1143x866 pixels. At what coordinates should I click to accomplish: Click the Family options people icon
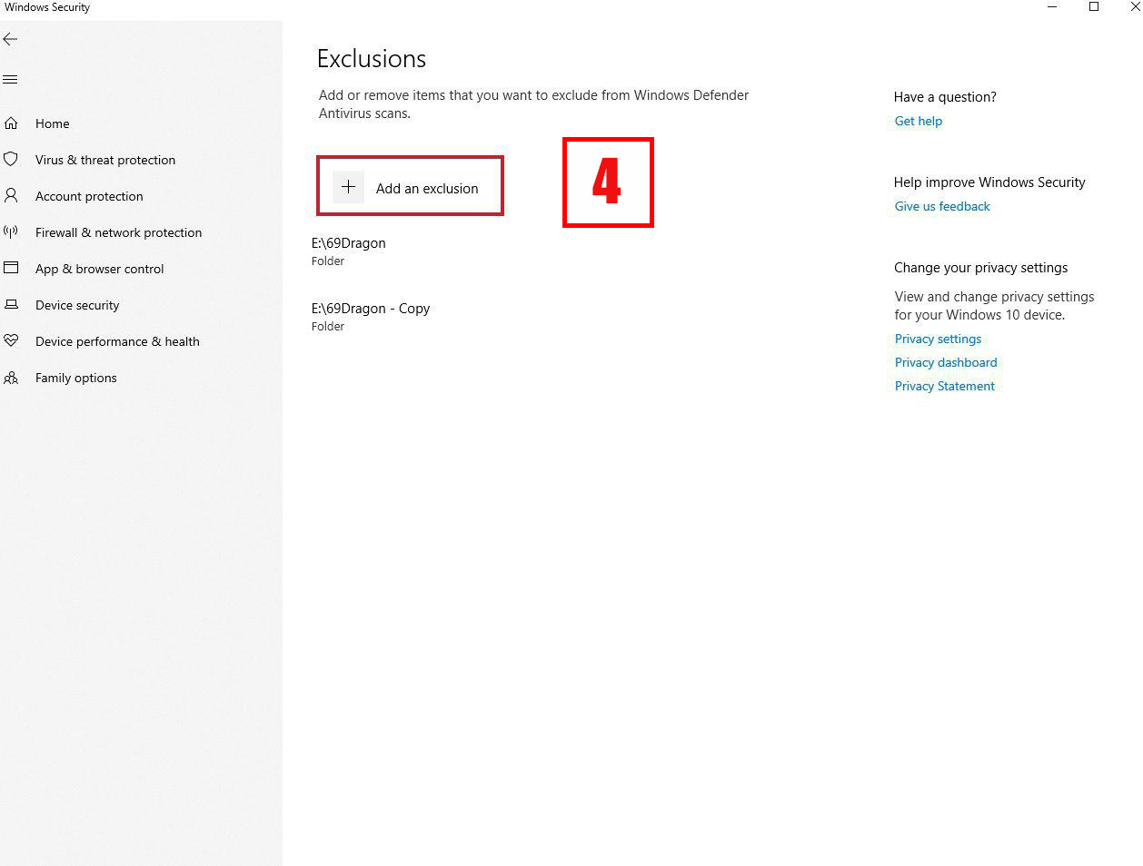tap(11, 378)
